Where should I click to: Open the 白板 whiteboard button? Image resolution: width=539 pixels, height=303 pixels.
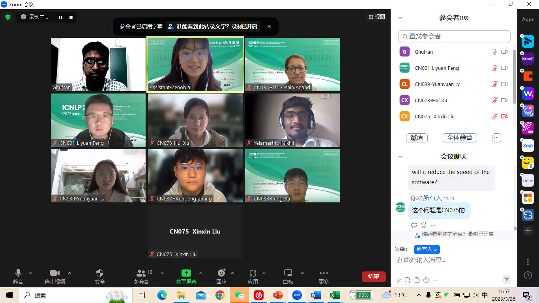click(x=288, y=277)
